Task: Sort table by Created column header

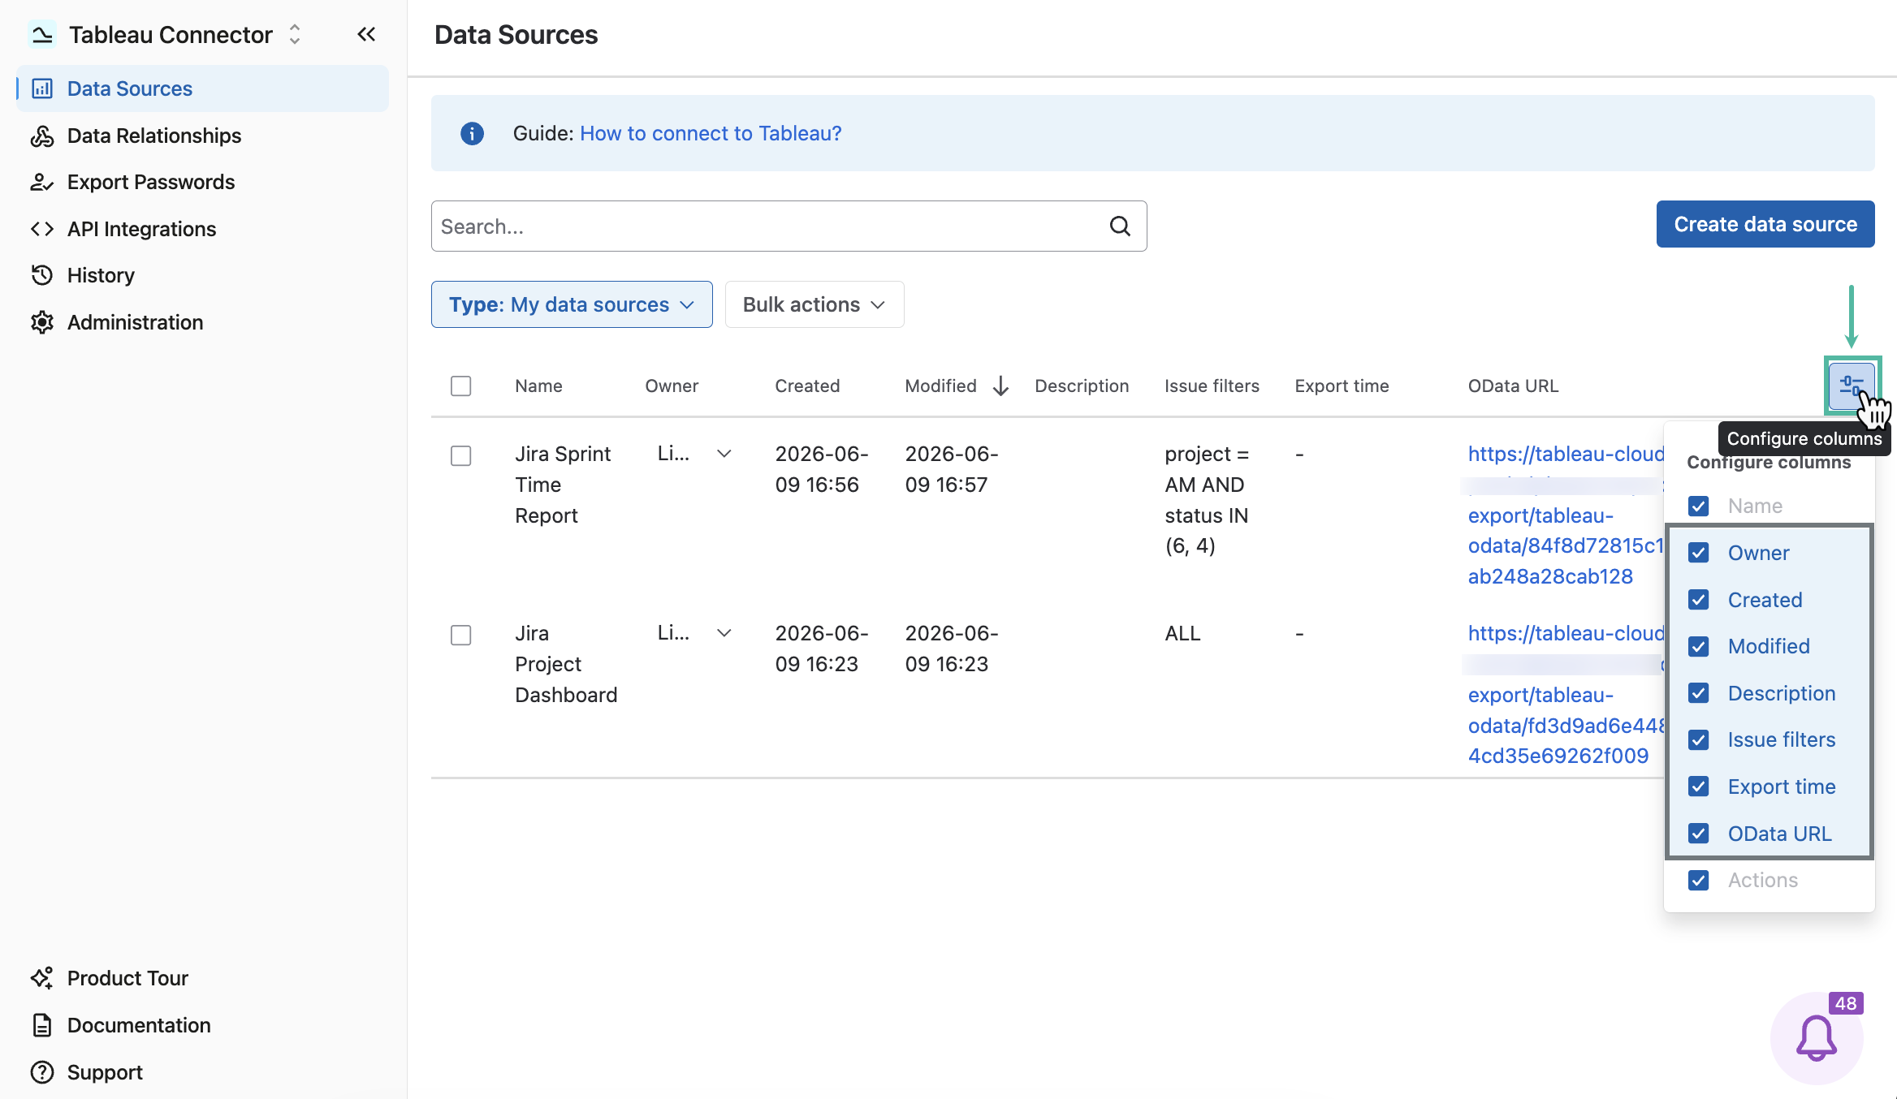Action: click(x=807, y=386)
